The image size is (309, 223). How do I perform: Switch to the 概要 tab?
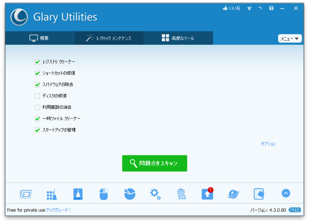point(40,38)
